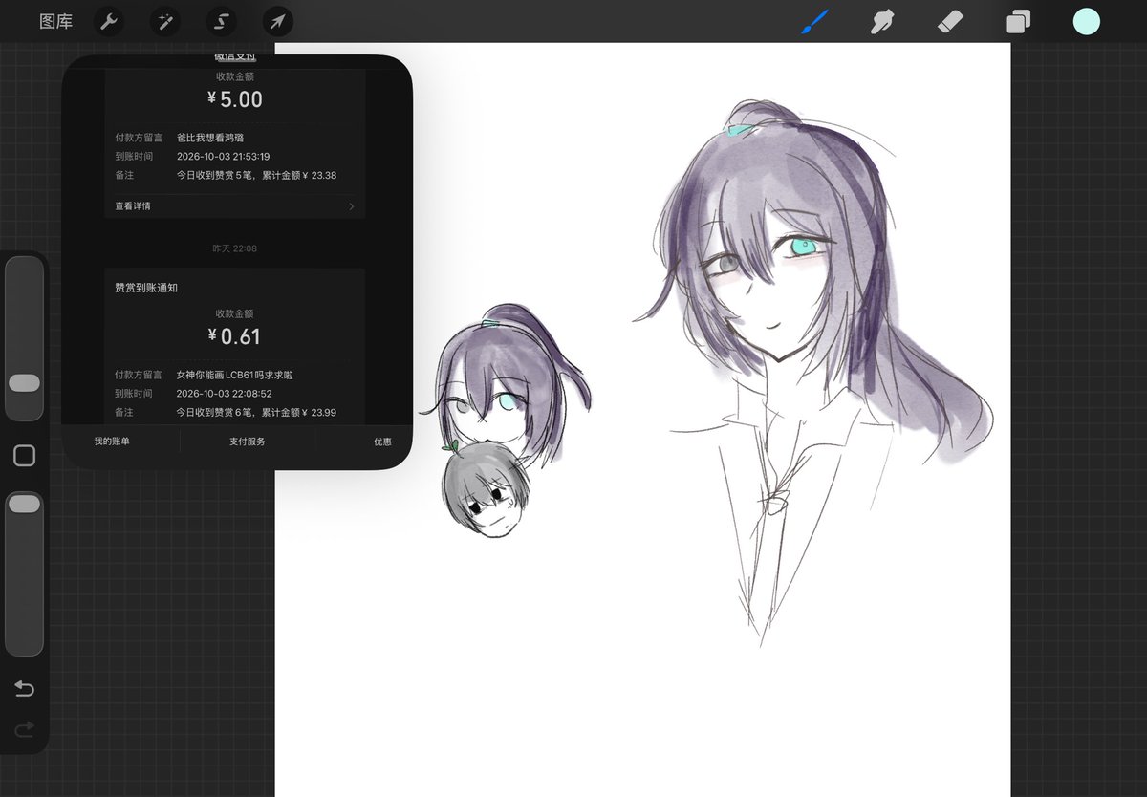The height and width of the screenshot is (797, 1147).
Task: Tap the large purple-haired portrait drawing
Action: [x=812, y=373]
